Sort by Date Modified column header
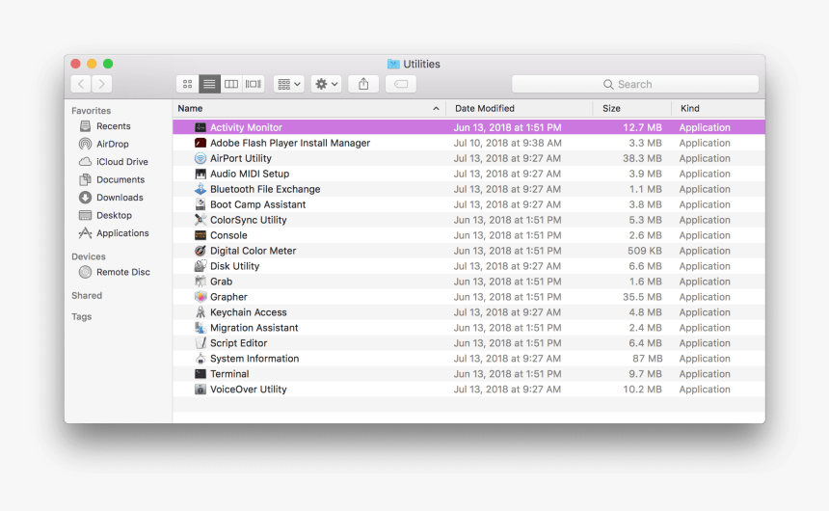This screenshot has height=511, width=829. pos(520,108)
